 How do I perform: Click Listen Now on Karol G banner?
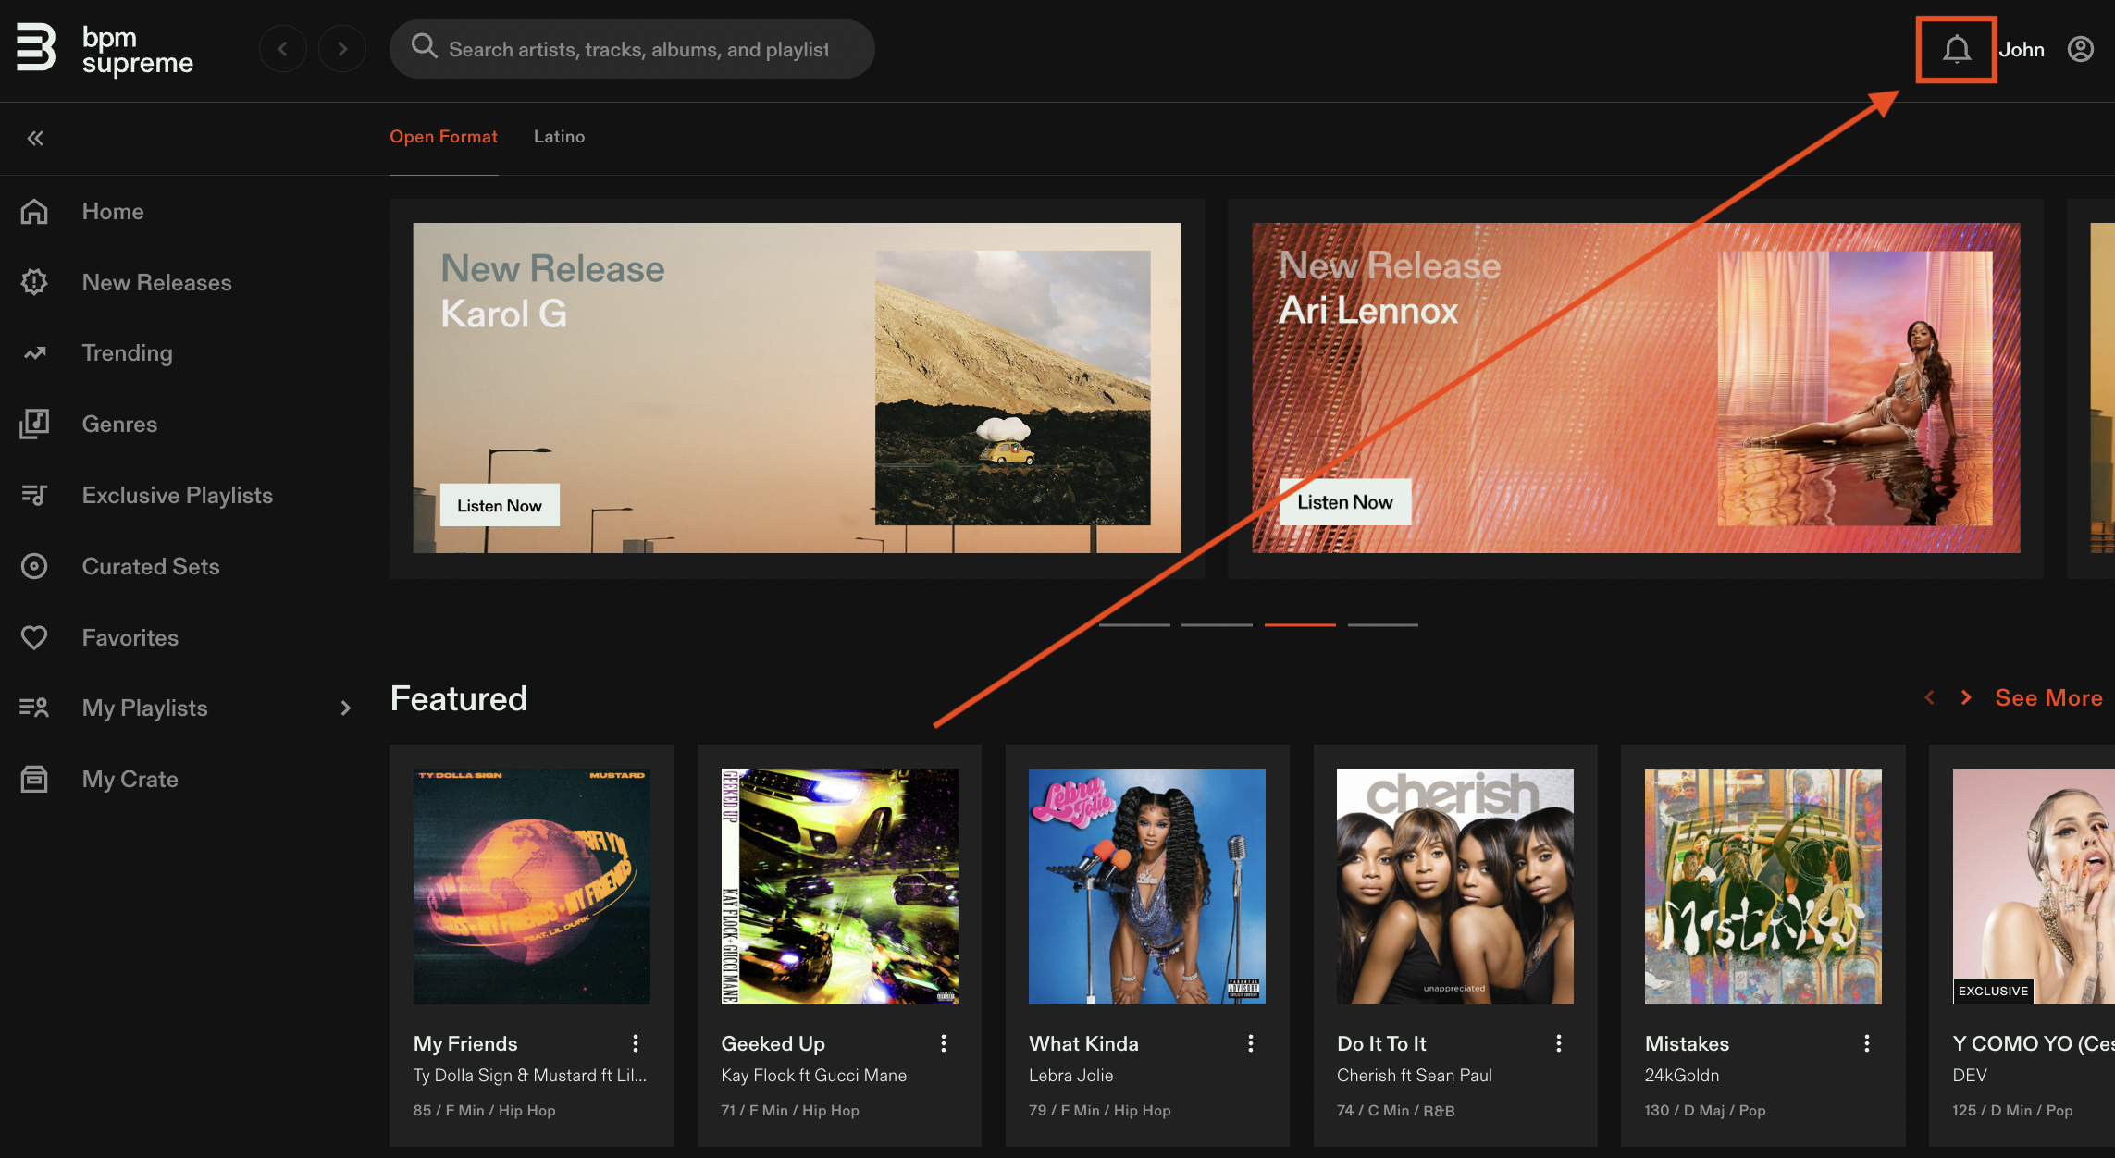pos(500,505)
